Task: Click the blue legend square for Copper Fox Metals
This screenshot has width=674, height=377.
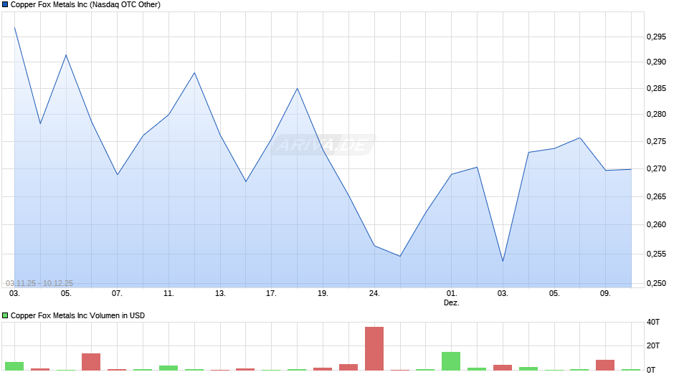Action: [5, 5]
